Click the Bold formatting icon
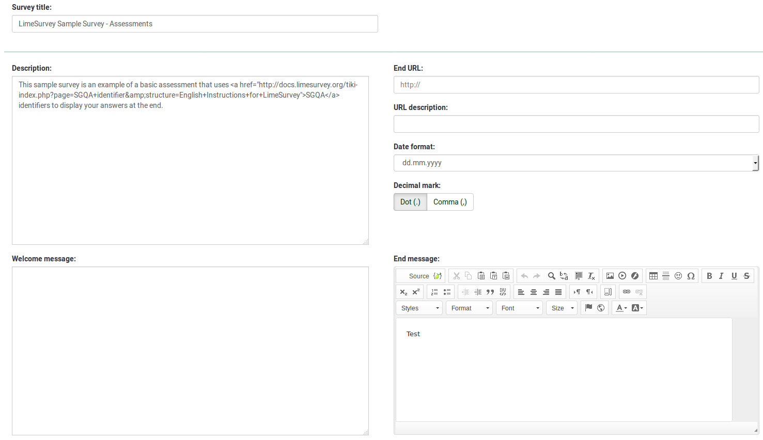Screen dimensions: 763x440 (x=709, y=276)
